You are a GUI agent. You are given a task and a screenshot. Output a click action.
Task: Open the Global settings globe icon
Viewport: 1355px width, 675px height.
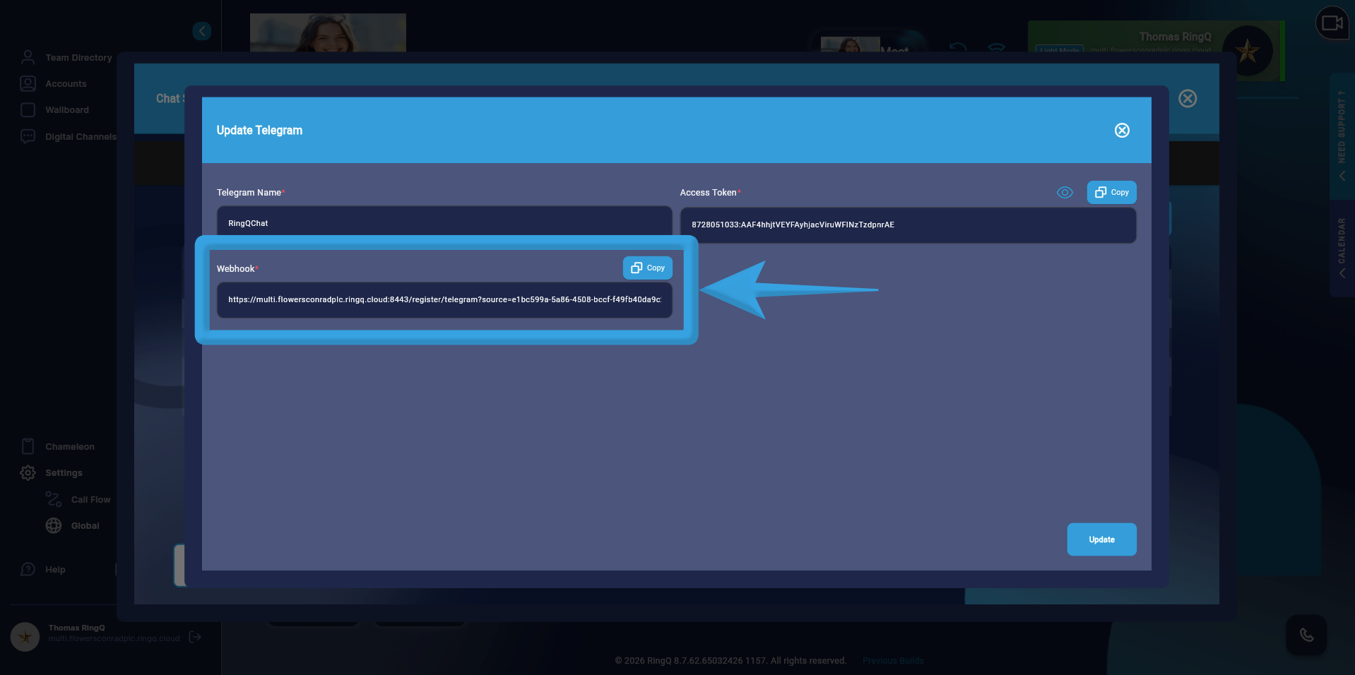(54, 525)
